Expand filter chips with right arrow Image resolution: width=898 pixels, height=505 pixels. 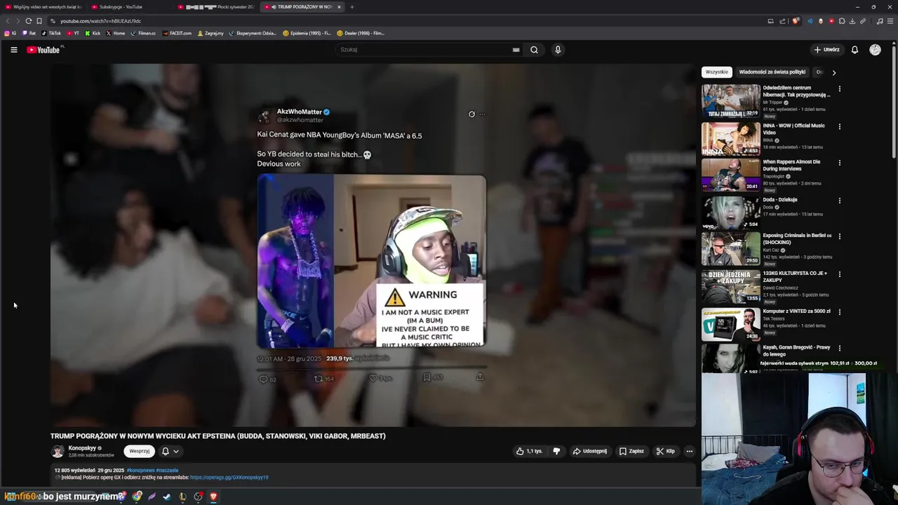[833, 72]
